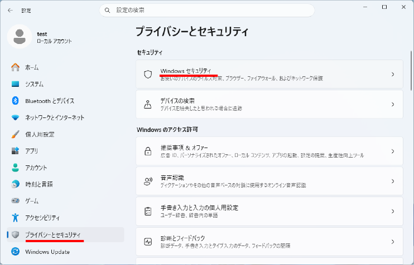
Task: Click the 個人用設定 paintbrush icon
Action: pyautogui.click(x=15, y=134)
